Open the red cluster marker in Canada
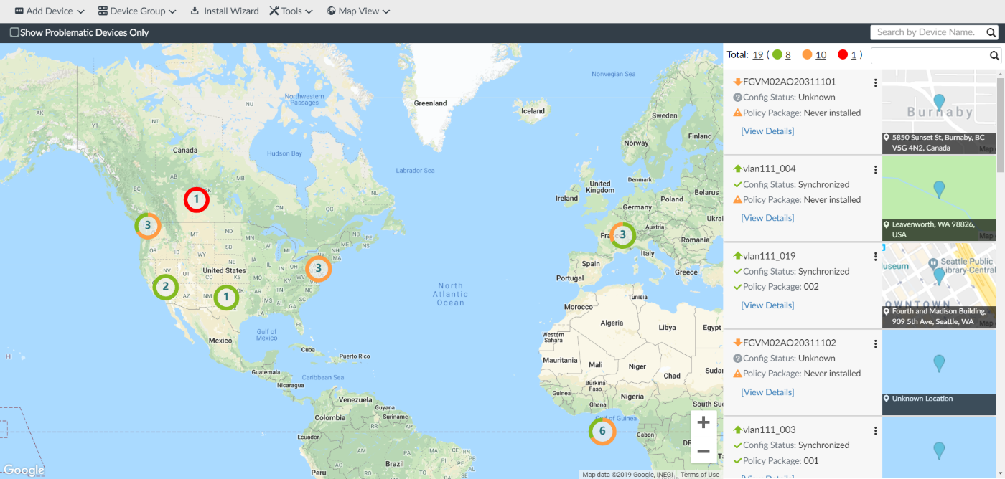This screenshot has width=1005, height=479. 196,199
